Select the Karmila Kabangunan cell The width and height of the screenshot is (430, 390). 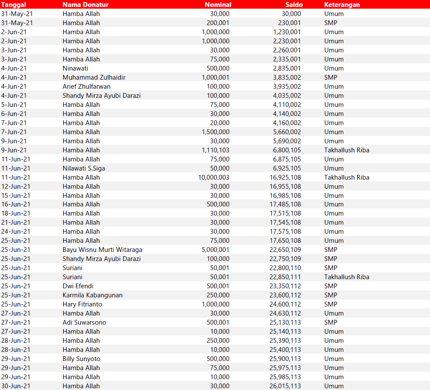(x=92, y=295)
